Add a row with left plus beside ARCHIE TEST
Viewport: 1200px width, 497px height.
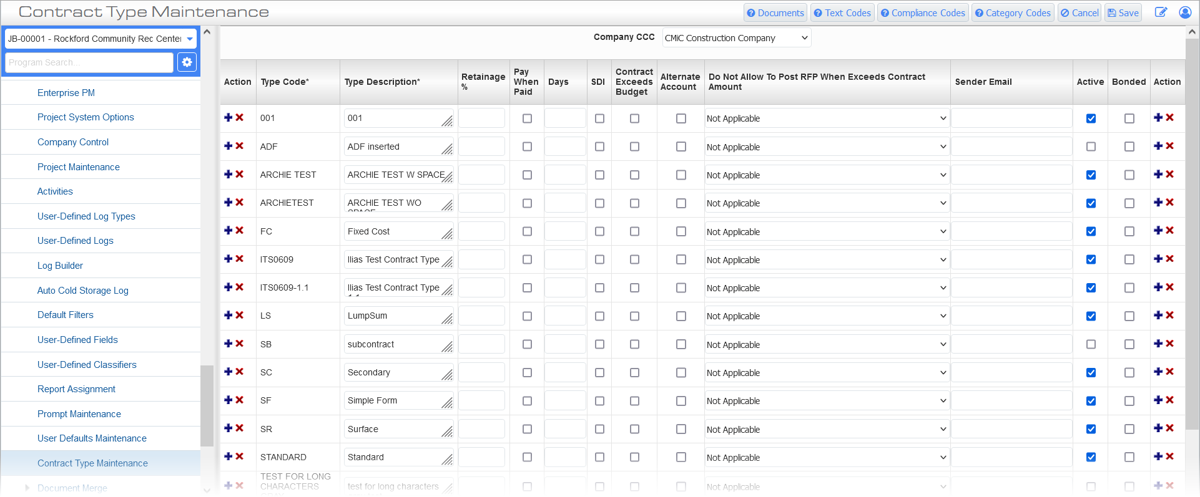coord(229,174)
